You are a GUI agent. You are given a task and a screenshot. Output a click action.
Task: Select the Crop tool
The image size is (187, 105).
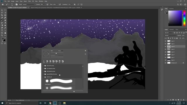pyautogui.click(x=2, y=15)
